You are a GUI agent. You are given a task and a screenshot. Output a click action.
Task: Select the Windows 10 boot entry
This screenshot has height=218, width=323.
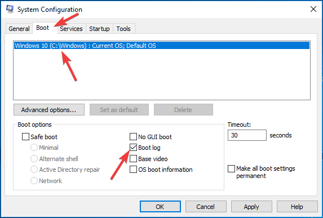click(162, 46)
